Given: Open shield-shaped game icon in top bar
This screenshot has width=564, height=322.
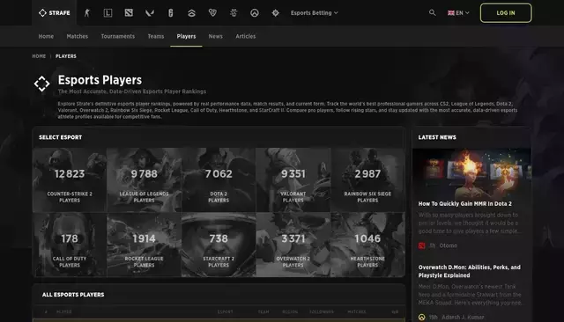Looking at the screenshot, I should click(212, 13).
